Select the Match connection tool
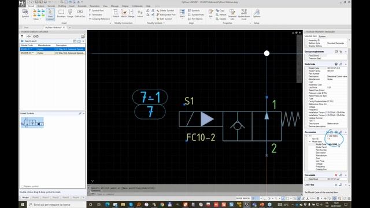 pyautogui.click(x=124, y=13)
